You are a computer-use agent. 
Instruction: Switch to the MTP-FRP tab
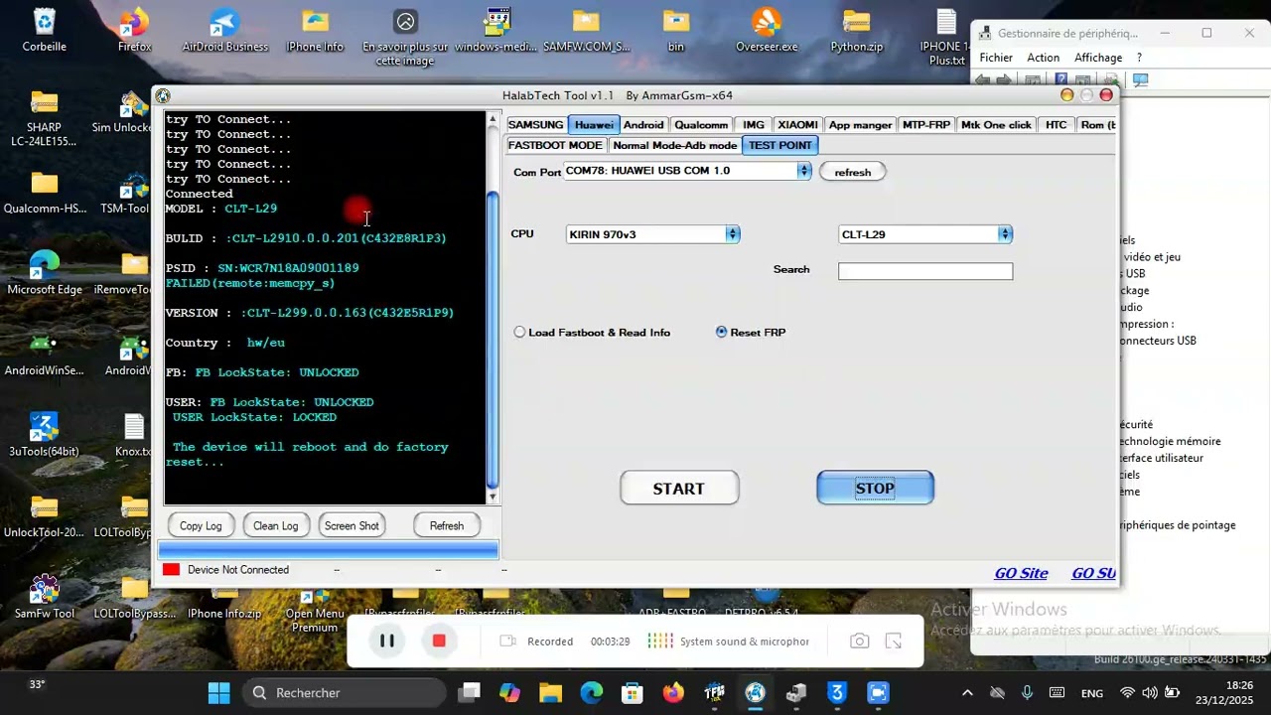click(926, 125)
